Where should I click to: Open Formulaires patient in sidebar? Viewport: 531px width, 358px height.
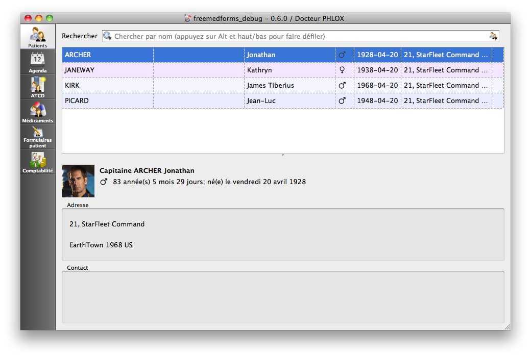pos(38,136)
